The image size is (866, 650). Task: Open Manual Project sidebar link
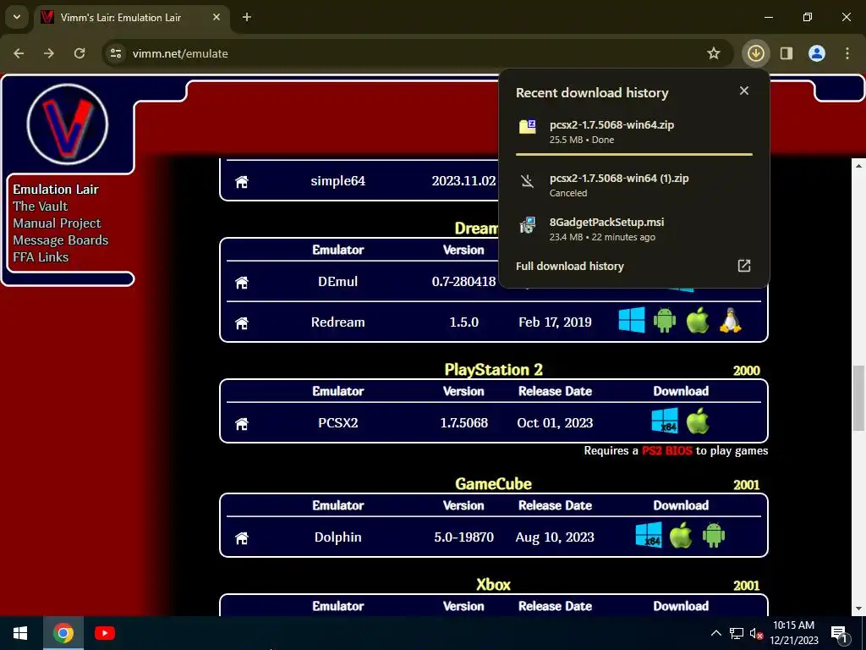(x=57, y=223)
